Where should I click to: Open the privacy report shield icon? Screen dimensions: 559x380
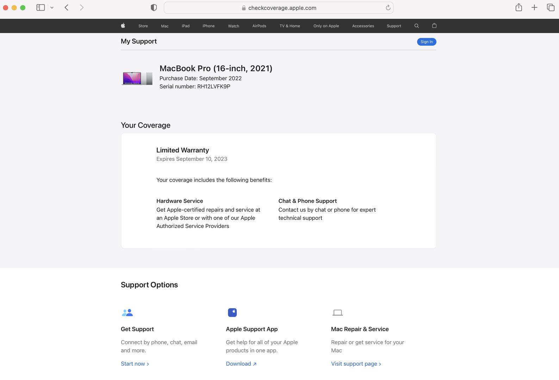[154, 8]
